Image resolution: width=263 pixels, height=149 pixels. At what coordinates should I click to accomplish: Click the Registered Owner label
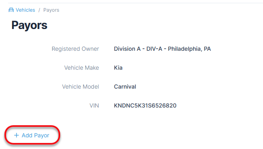coord(75,49)
